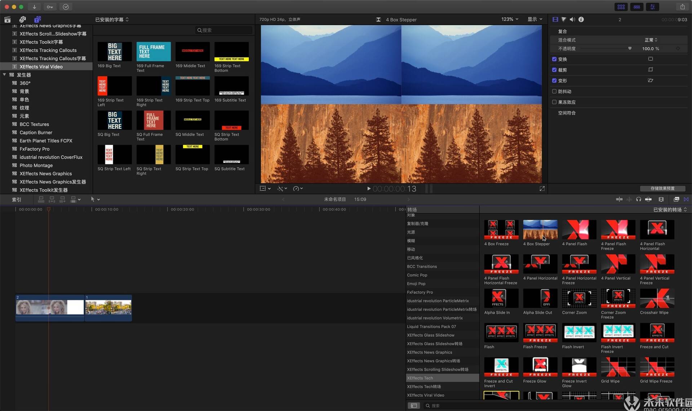
Task: Open the 已安装的字幕 dropdown
Action: (112, 19)
